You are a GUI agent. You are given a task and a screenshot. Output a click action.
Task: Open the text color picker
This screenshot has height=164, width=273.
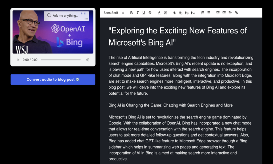coord(159,13)
